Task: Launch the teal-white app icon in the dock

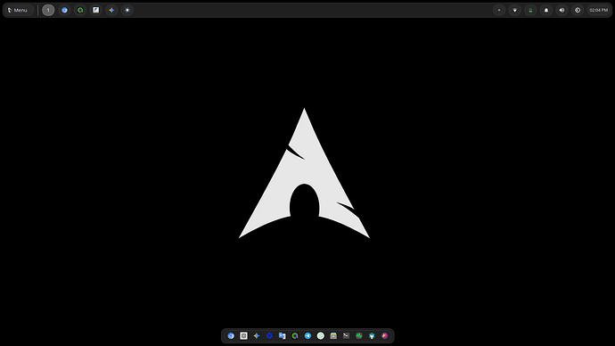Action: coord(372,336)
